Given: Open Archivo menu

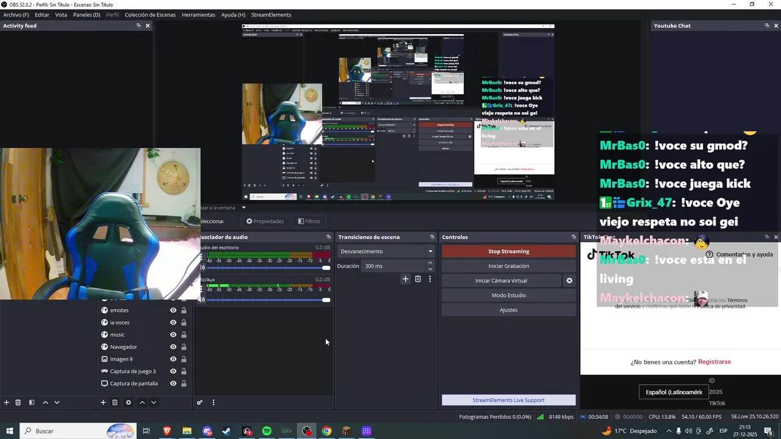Looking at the screenshot, I should [16, 15].
